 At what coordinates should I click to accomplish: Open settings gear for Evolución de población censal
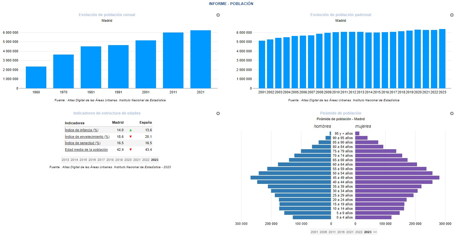(218, 15)
